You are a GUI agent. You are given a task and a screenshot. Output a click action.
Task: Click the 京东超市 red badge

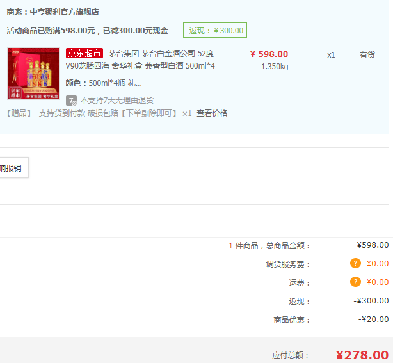[84, 53]
